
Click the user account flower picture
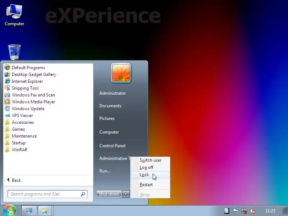121,73
